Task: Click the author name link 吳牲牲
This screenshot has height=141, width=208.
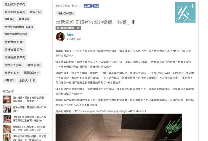Action: [x=70, y=35]
